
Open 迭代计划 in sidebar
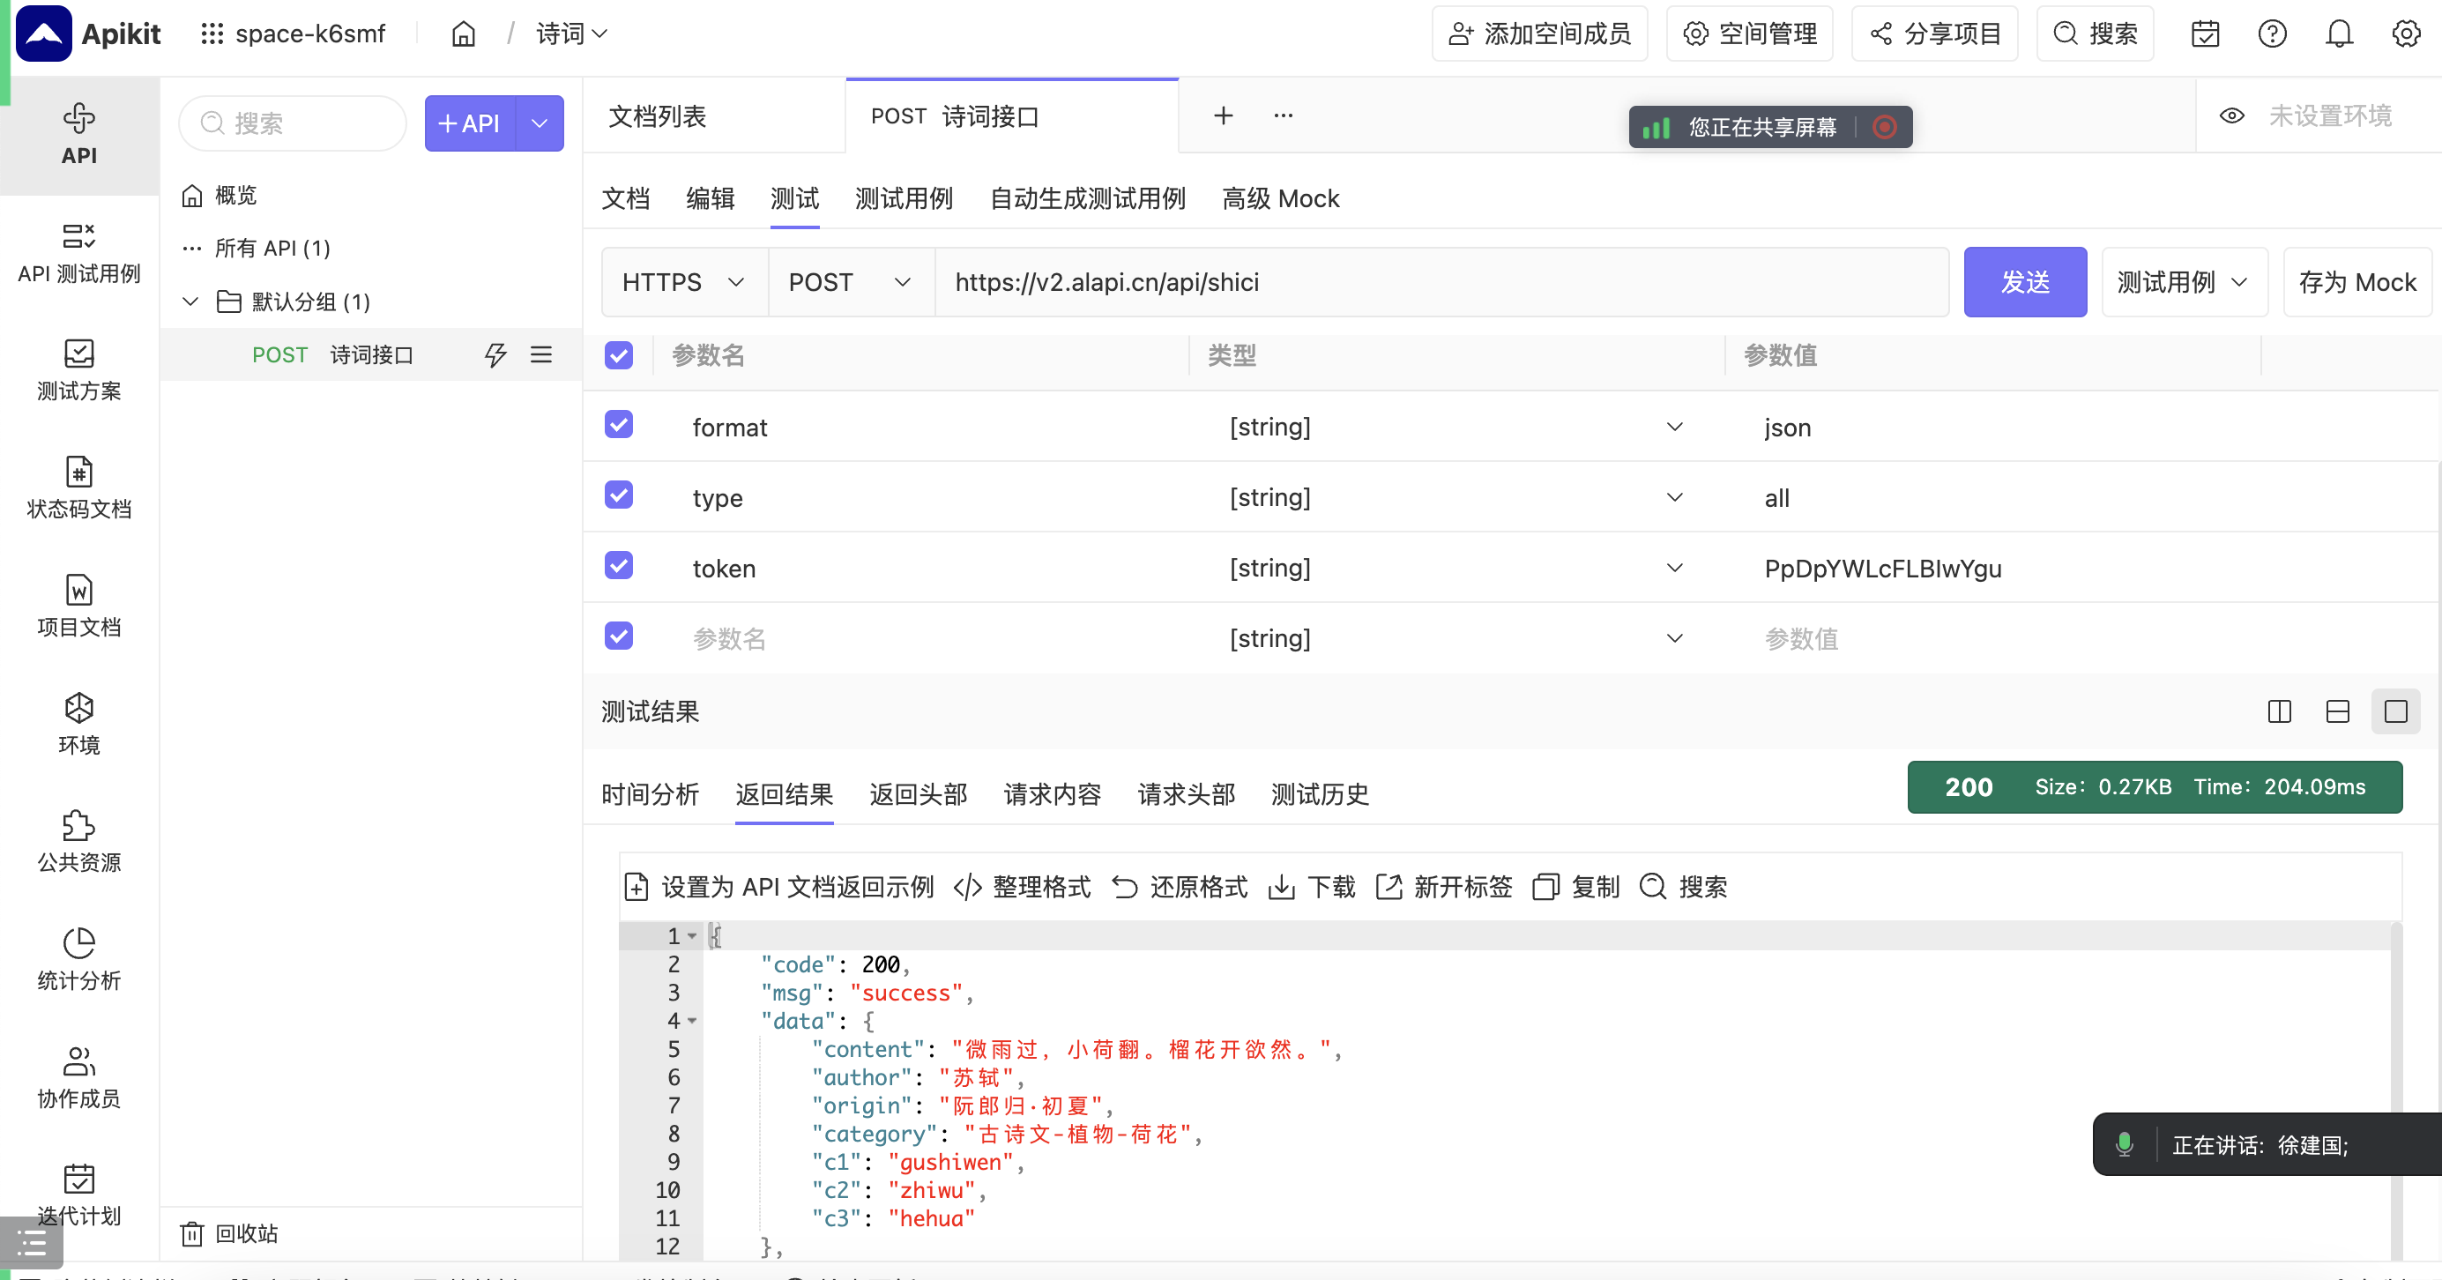pos(78,1195)
